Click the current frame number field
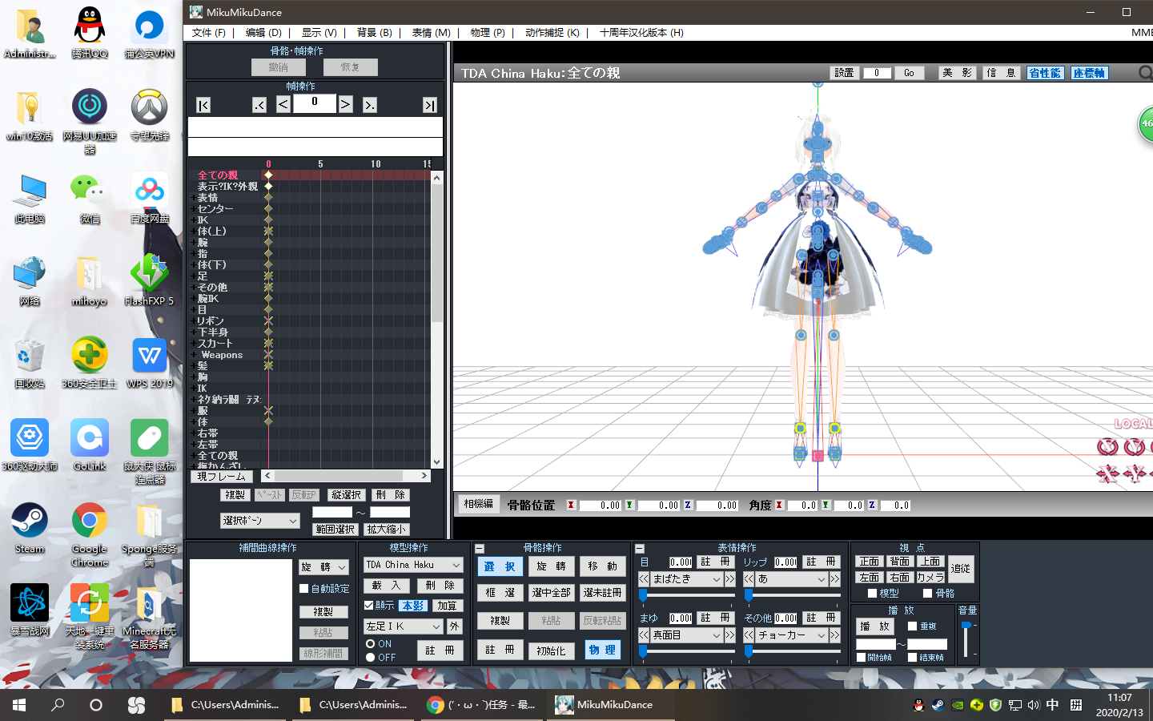The image size is (1153, 721). pos(315,103)
